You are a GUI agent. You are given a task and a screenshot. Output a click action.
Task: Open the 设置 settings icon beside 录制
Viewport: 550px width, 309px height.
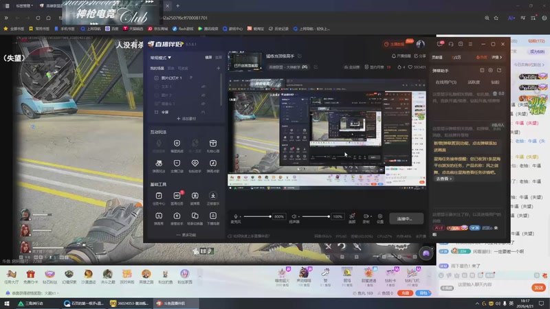point(380,216)
